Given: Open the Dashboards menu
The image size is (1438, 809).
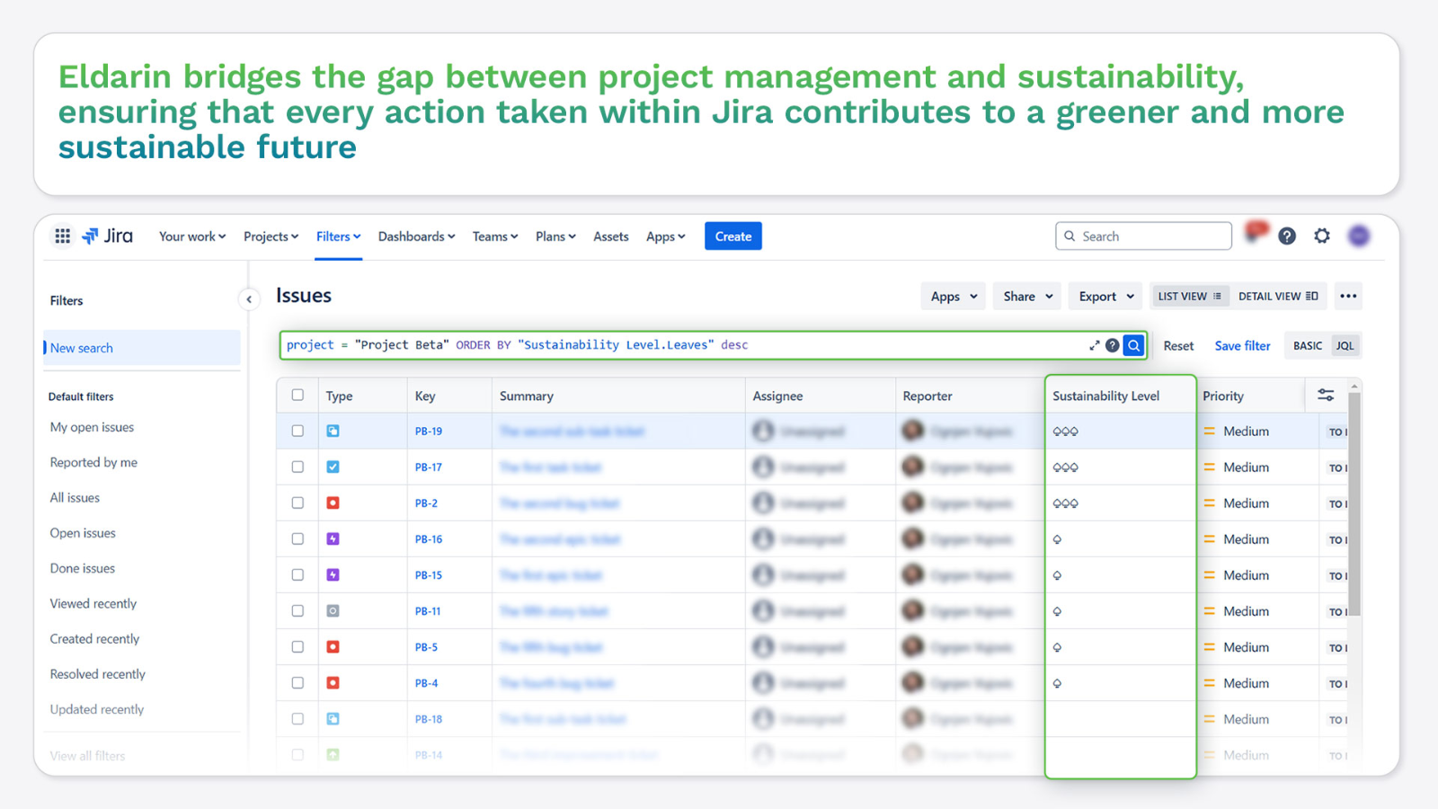Looking at the screenshot, I should 416,236.
